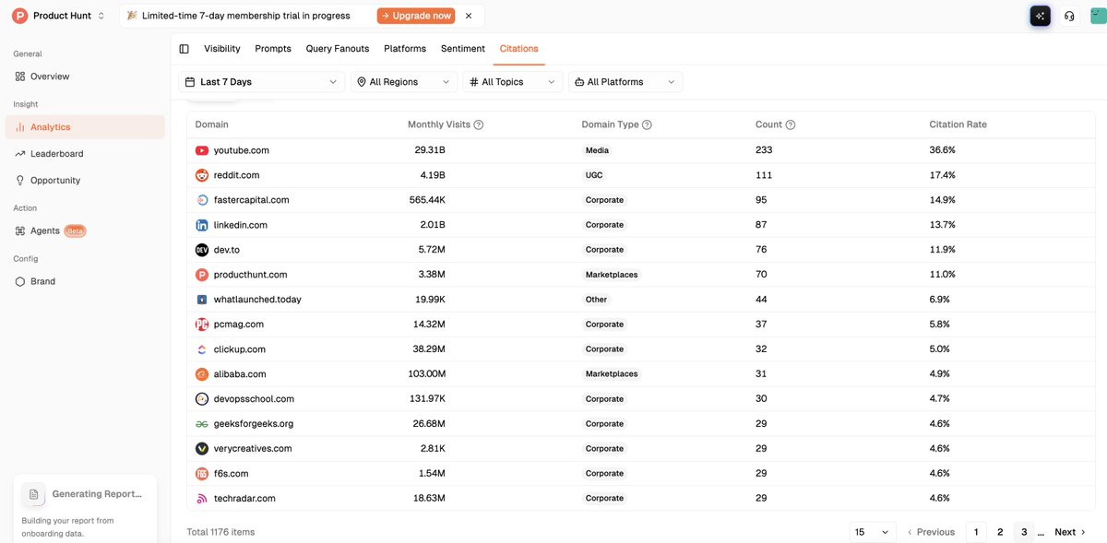The image size is (1107, 543).
Task: Click the Other domain type badge
Action: [x=596, y=300]
